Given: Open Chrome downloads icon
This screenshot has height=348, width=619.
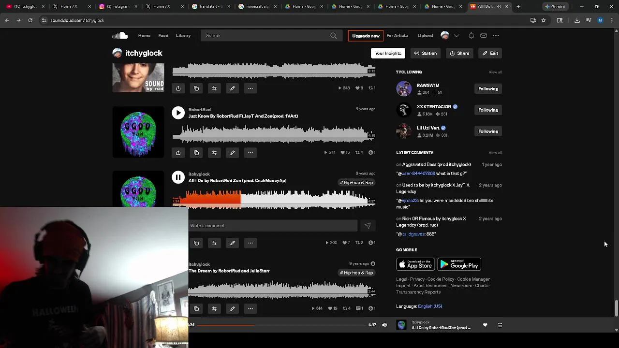Looking at the screenshot, I should [x=577, y=20].
